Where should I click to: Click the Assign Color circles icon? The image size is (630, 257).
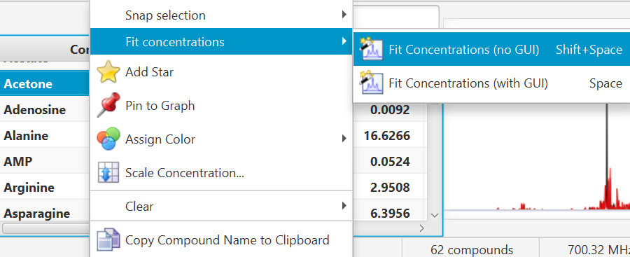108,139
